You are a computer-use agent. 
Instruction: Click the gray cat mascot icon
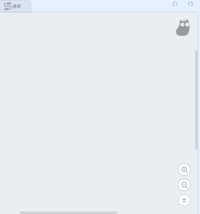(183, 27)
